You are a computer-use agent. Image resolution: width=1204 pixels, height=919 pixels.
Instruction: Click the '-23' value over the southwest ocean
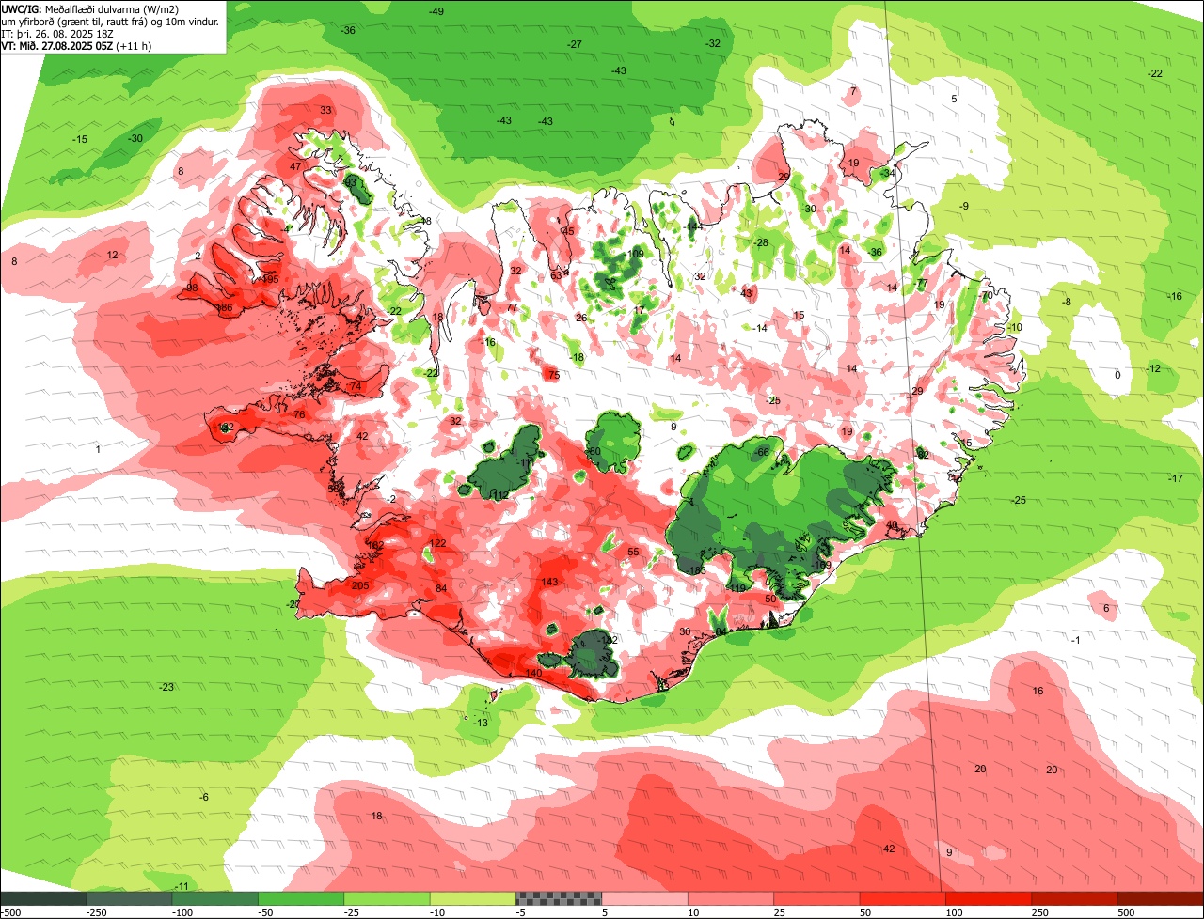coord(166,687)
